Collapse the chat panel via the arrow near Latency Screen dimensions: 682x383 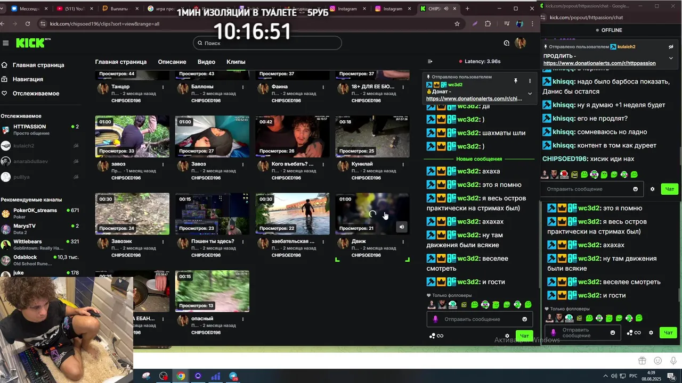430,61
